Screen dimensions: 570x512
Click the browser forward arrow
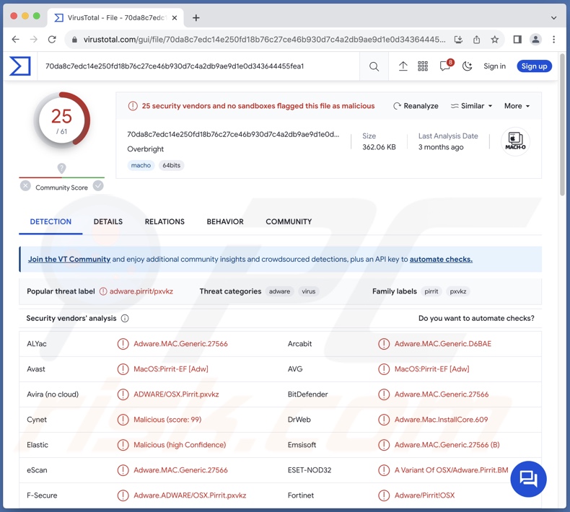[x=33, y=39]
